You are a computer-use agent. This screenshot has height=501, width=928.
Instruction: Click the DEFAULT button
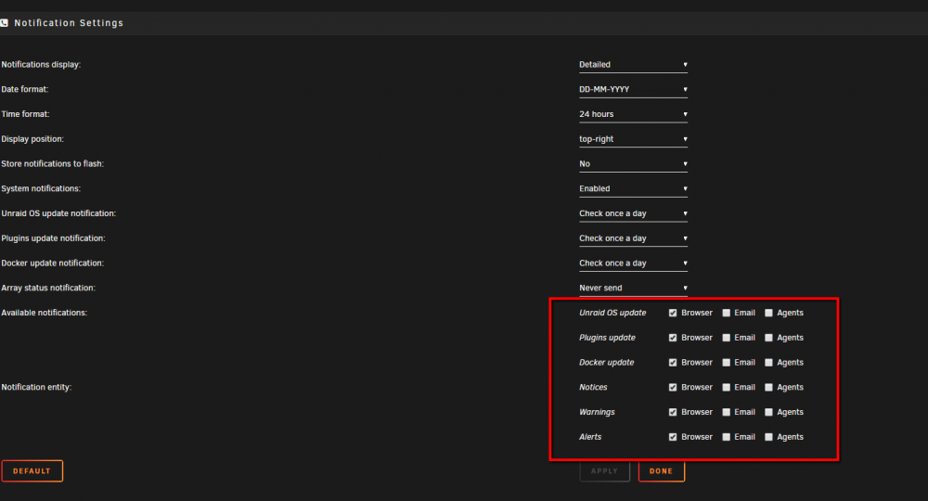point(32,470)
